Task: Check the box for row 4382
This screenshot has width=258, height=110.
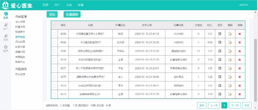Action: (x=54, y=42)
